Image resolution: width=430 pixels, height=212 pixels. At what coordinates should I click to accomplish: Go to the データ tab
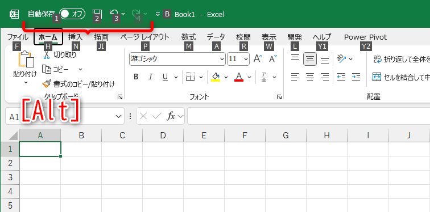tap(216, 37)
